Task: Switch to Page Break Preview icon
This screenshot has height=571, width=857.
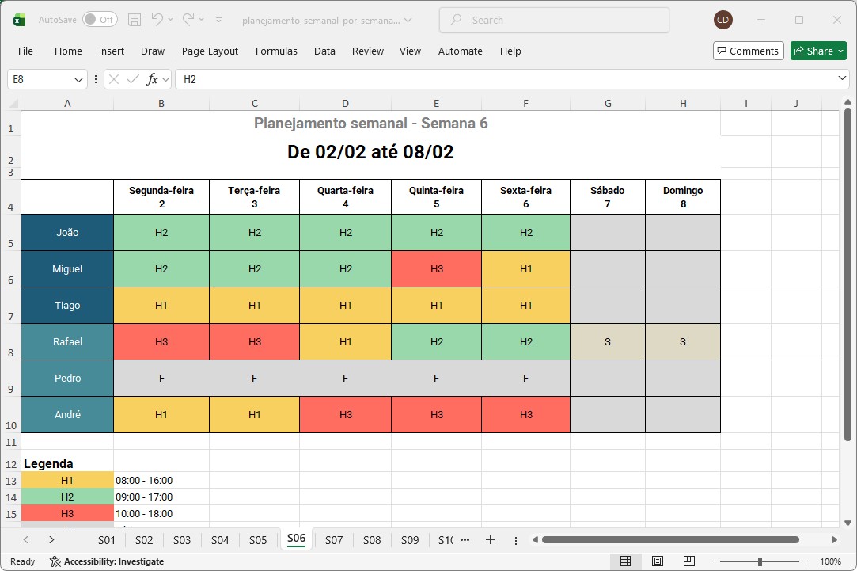Action: pyautogui.click(x=689, y=561)
